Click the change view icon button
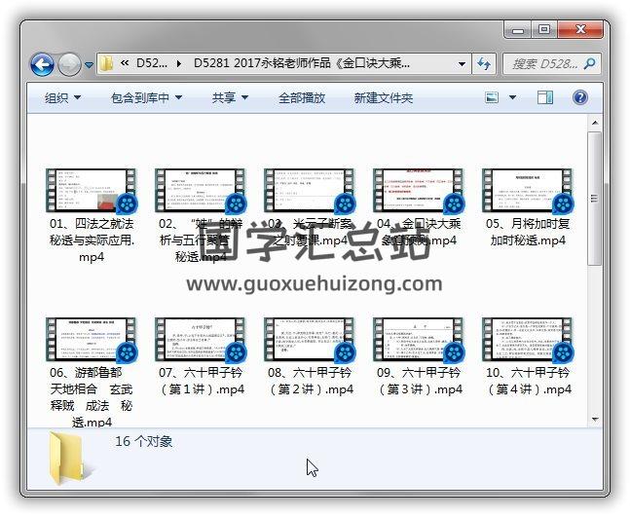 [x=493, y=98]
